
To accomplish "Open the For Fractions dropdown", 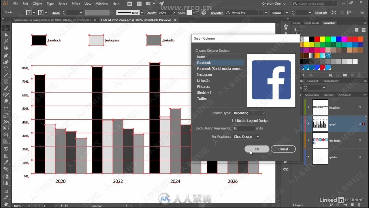I will coord(246,137).
